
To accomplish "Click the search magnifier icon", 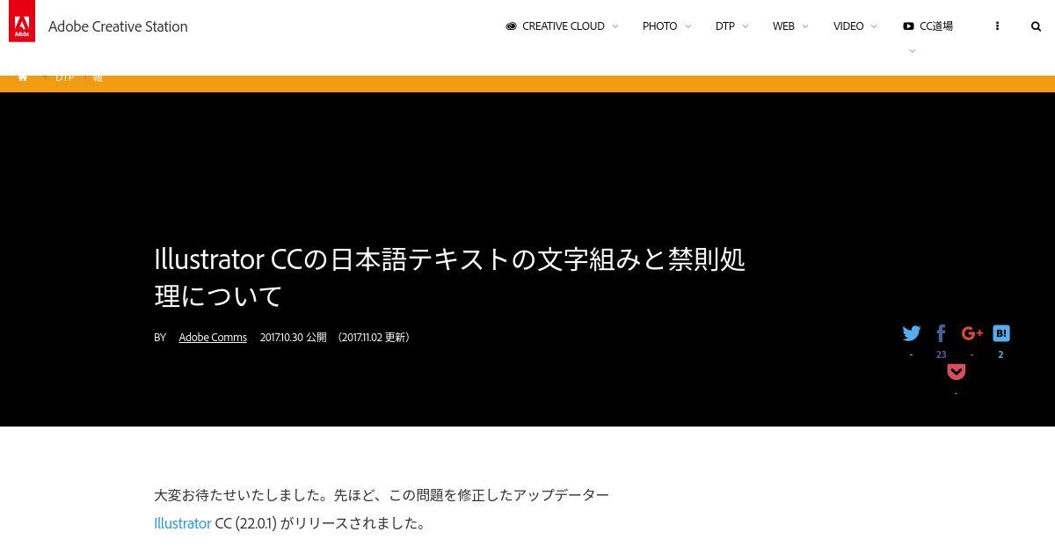I will [1036, 26].
